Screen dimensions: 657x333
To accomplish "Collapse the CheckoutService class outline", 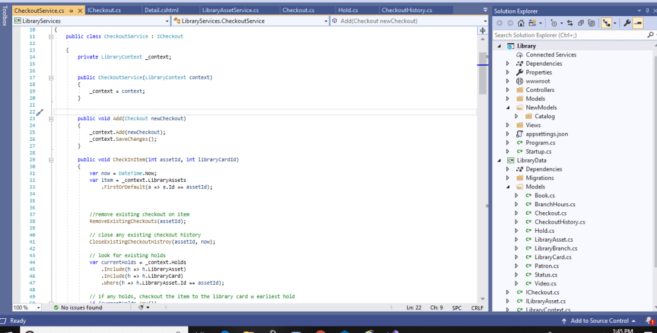I will coord(51,37).
